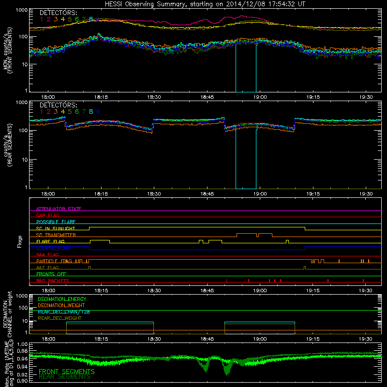Click 0.98 tick on livetime axis
Screen dimensions: 387x387
click(22, 351)
